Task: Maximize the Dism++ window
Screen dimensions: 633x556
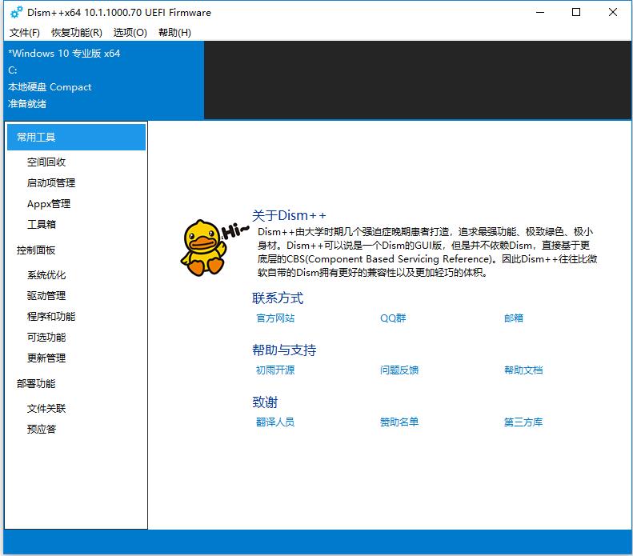Action: tap(576, 12)
